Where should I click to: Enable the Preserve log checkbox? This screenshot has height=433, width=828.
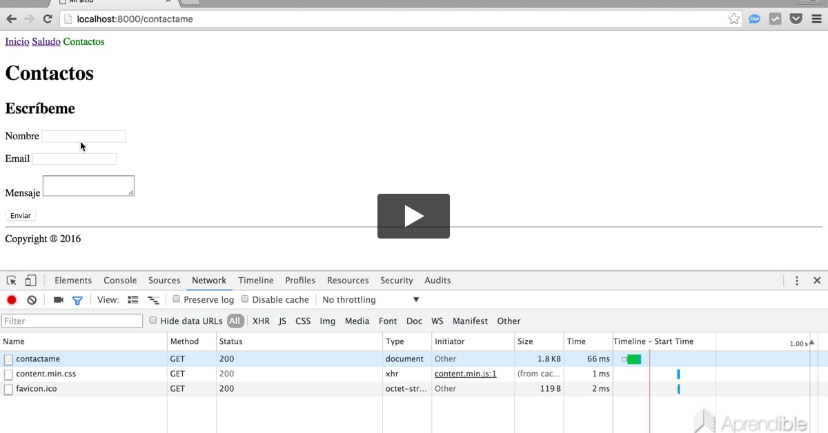point(177,299)
